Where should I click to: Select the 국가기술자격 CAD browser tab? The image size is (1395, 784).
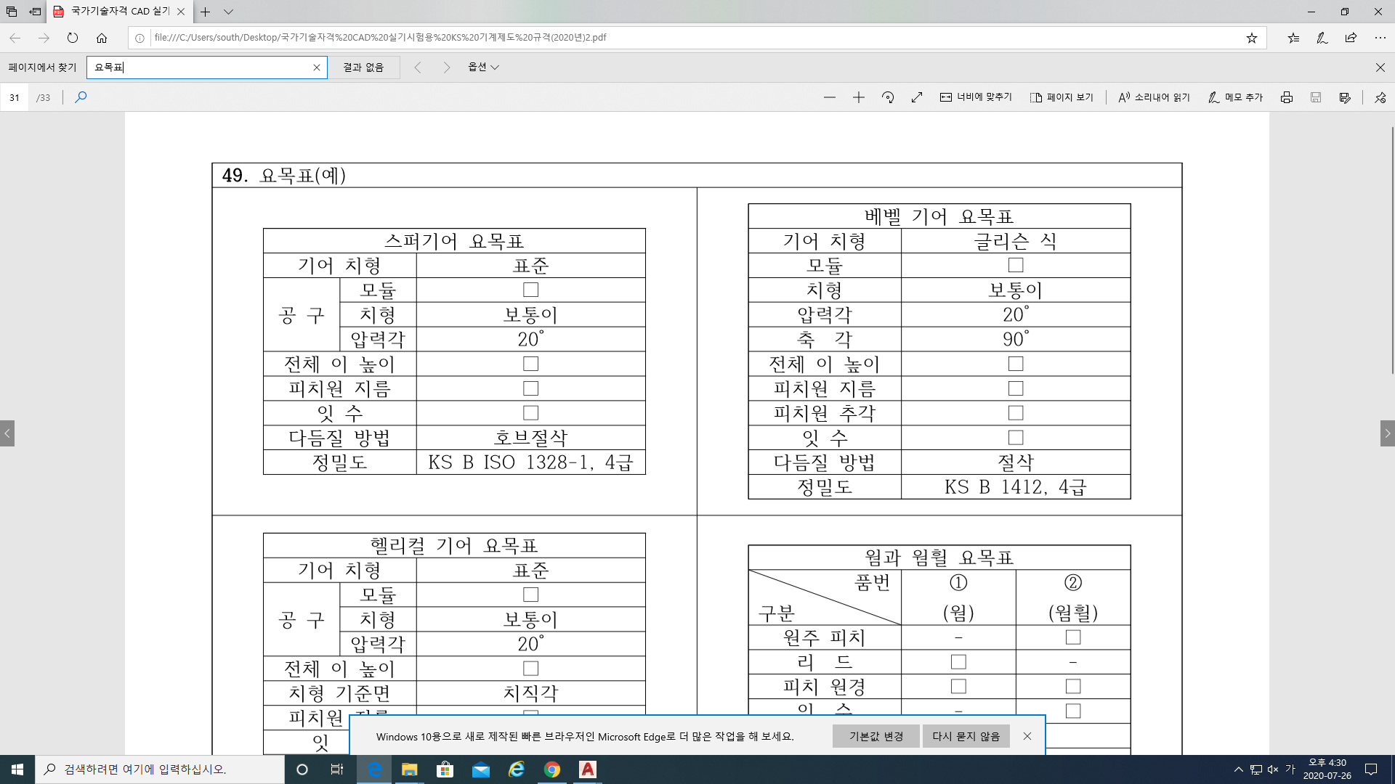point(120,12)
